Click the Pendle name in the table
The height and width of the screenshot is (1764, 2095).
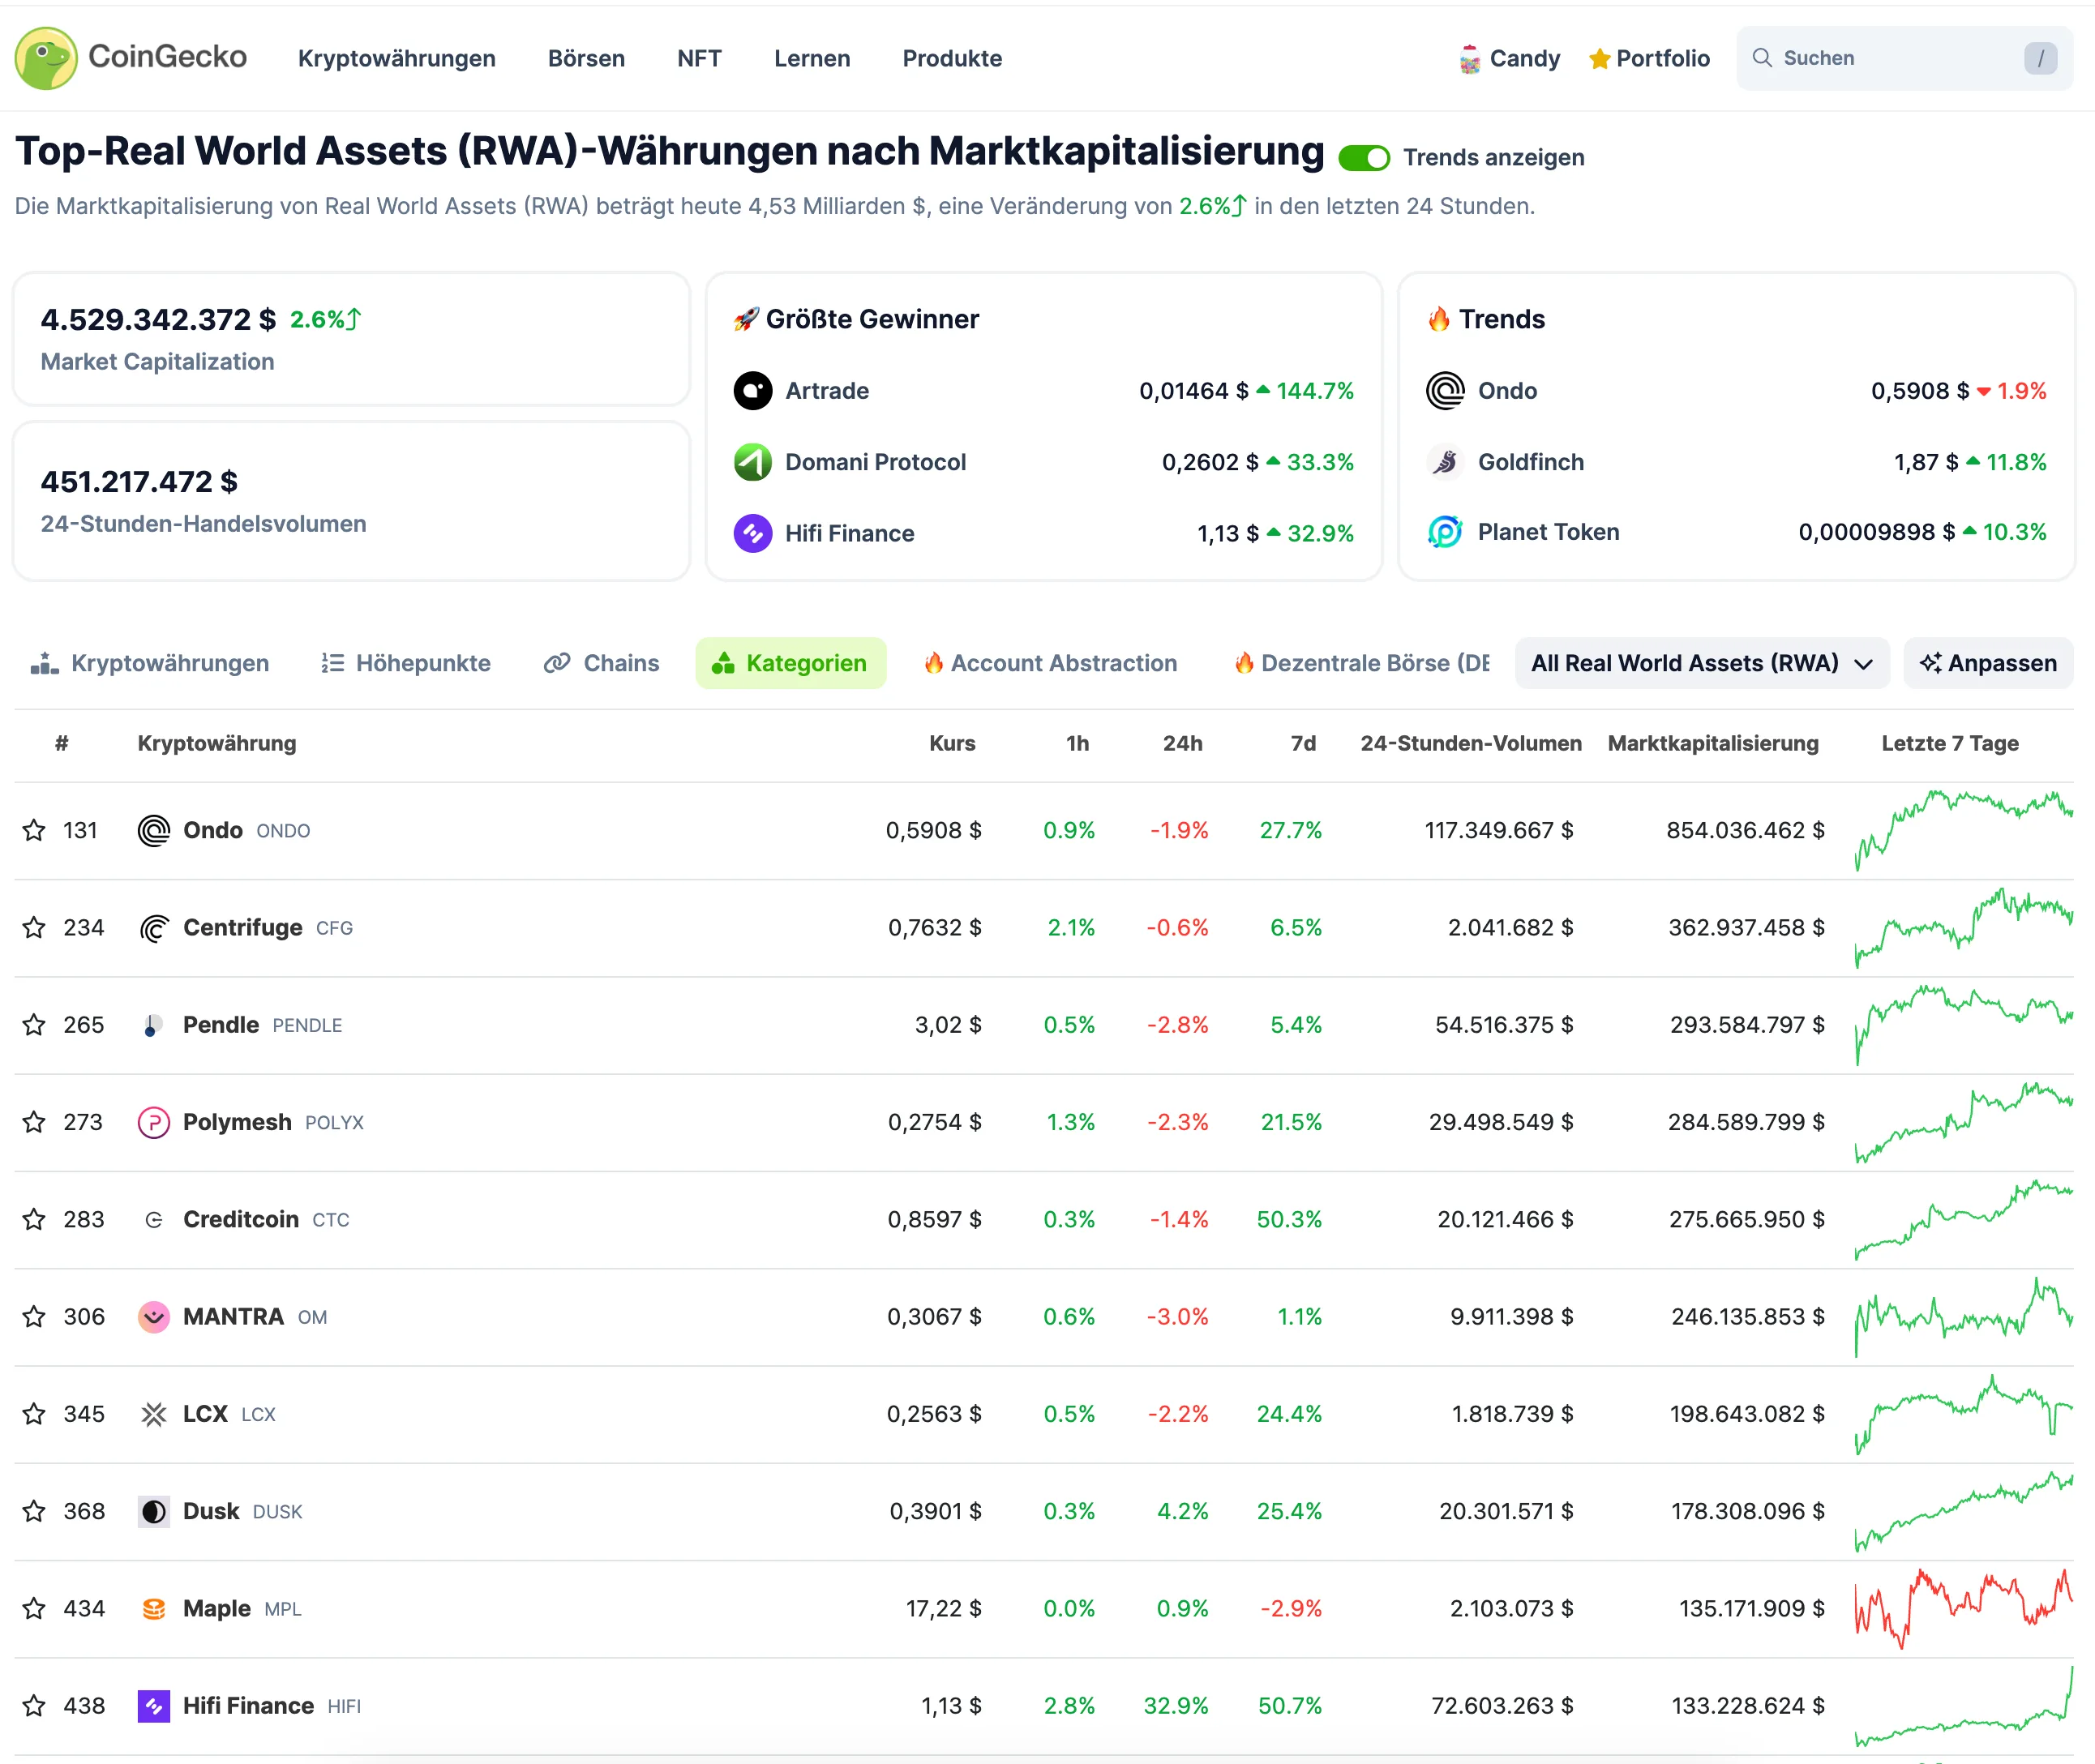pos(221,1025)
